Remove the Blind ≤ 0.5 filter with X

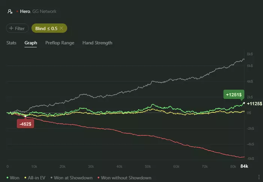coord(61,28)
